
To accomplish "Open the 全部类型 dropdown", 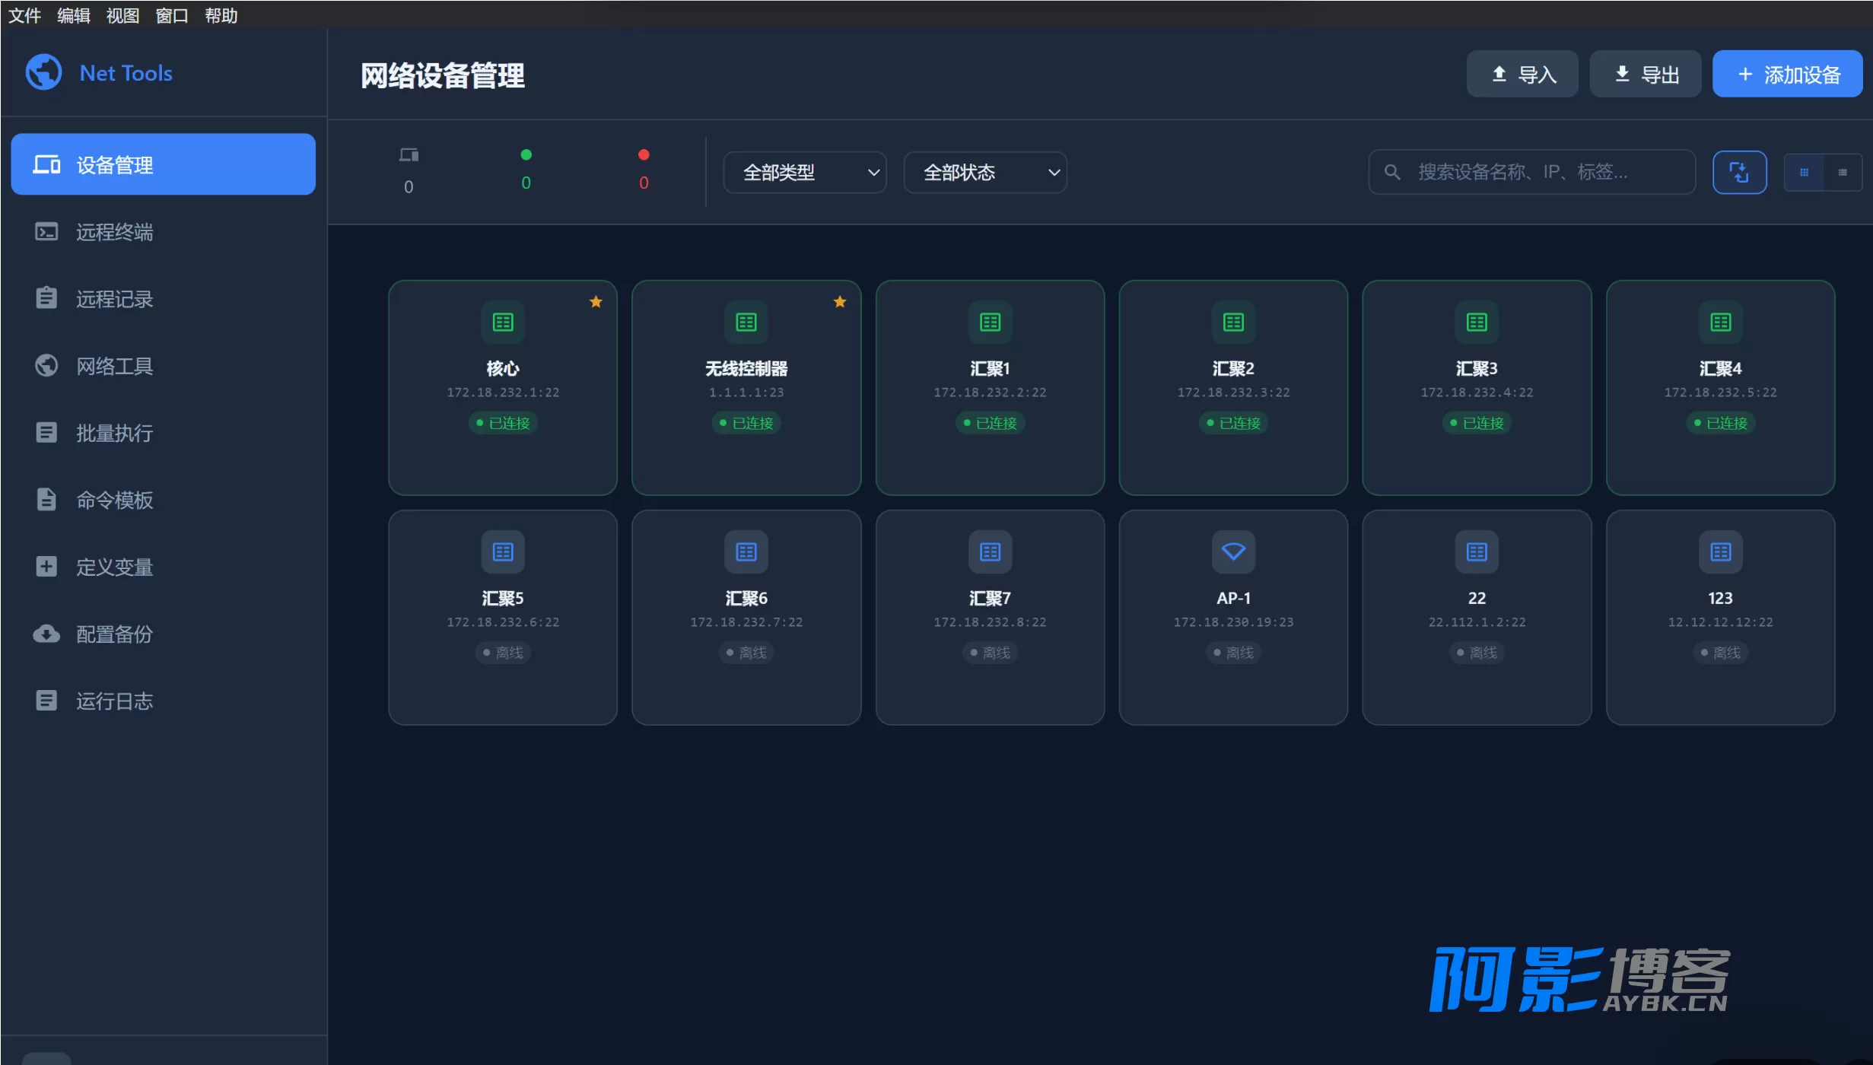I will tap(804, 173).
